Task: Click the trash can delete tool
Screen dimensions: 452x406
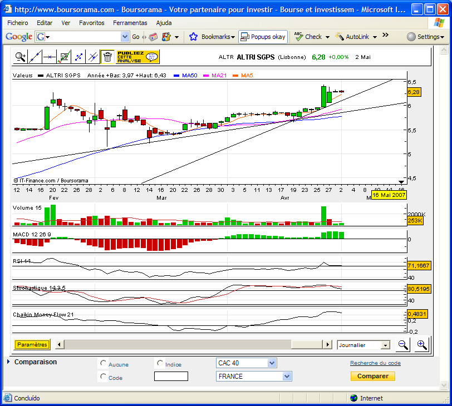Action: 107,57
